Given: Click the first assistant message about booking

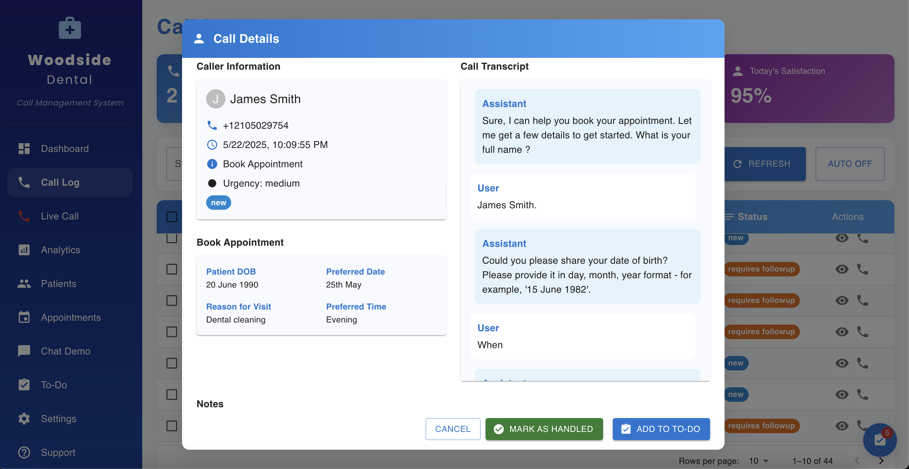Looking at the screenshot, I should (x=587, y=126).
